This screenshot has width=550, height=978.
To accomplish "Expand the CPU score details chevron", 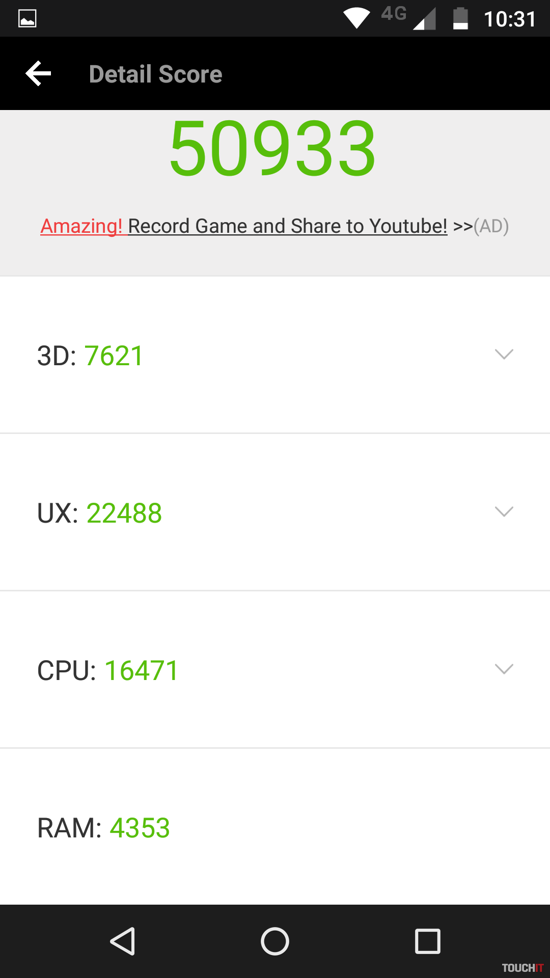I will tap(504, 669).
